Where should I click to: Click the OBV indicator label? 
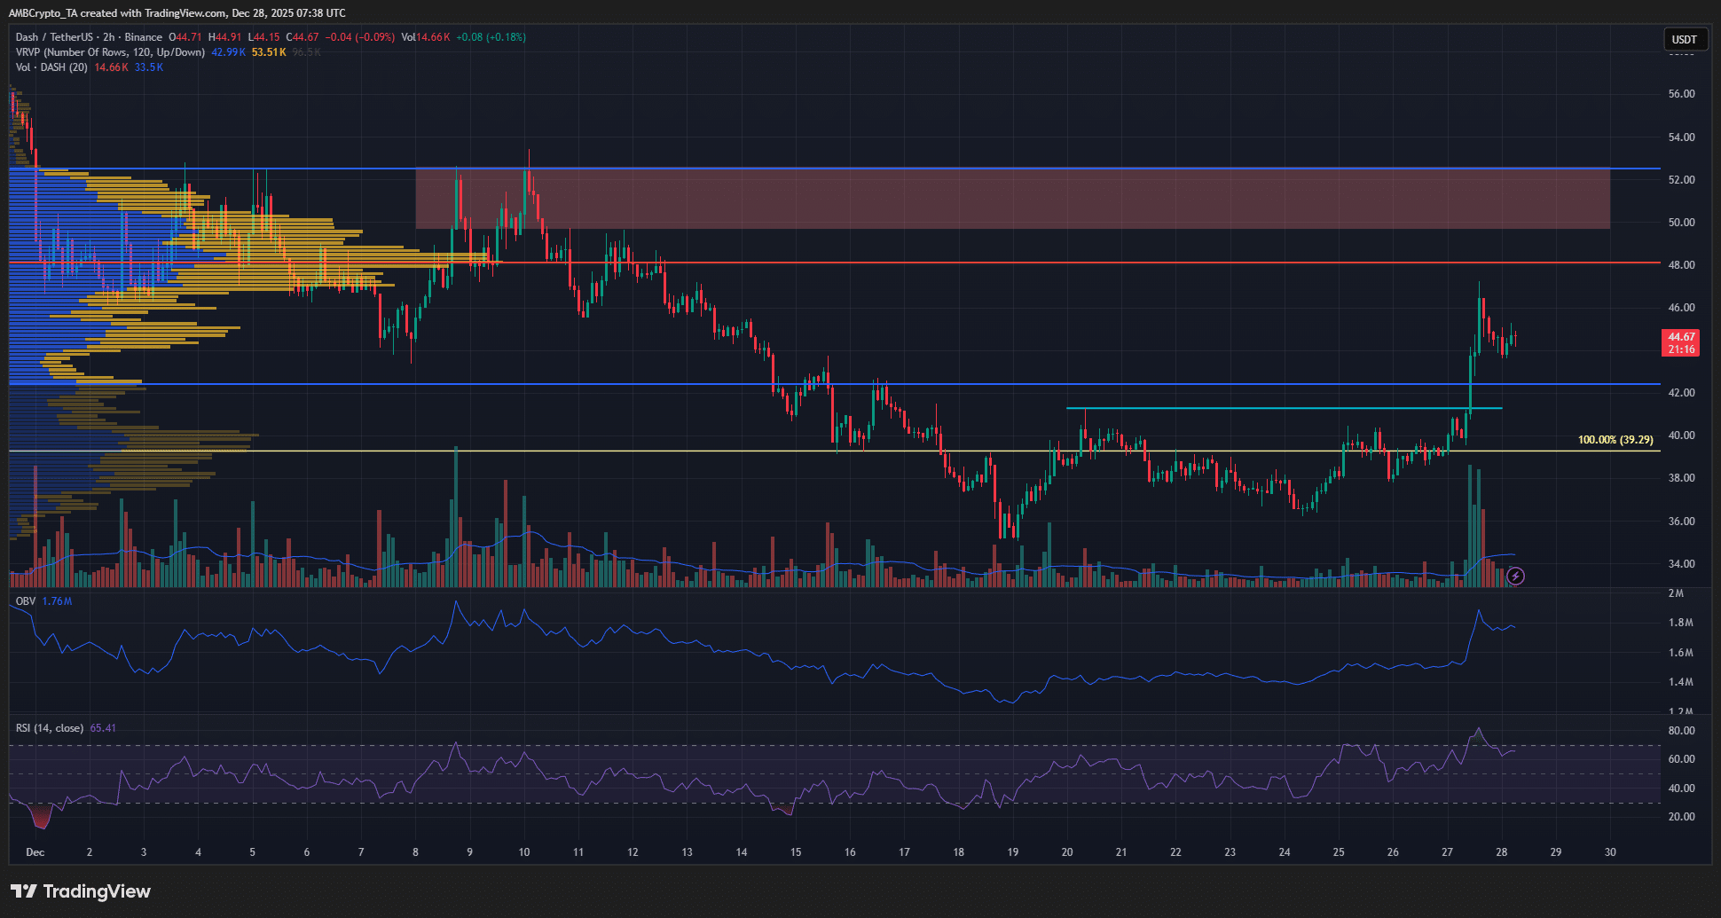coord(26,601)
